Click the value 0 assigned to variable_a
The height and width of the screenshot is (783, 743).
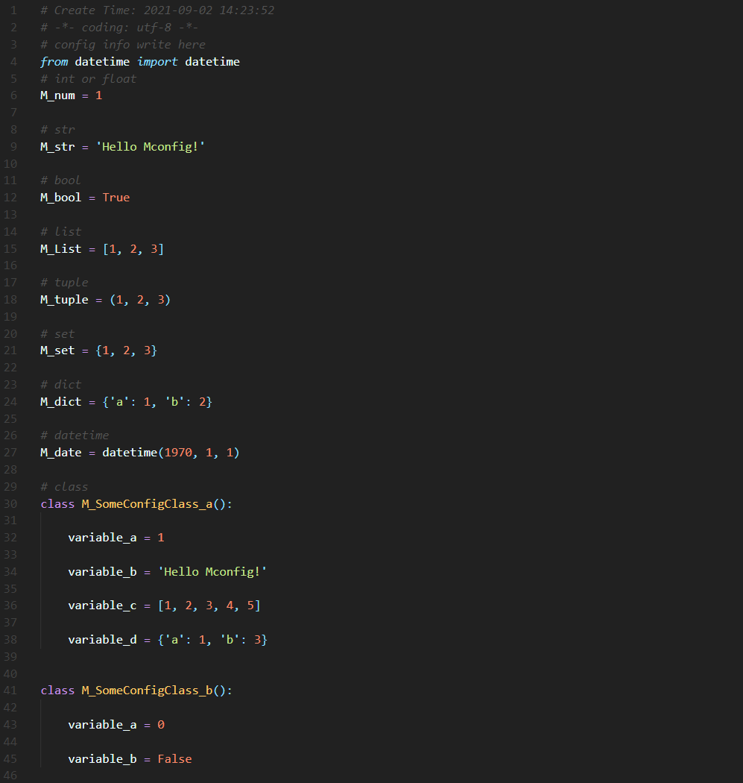click(x=161, y=724)
